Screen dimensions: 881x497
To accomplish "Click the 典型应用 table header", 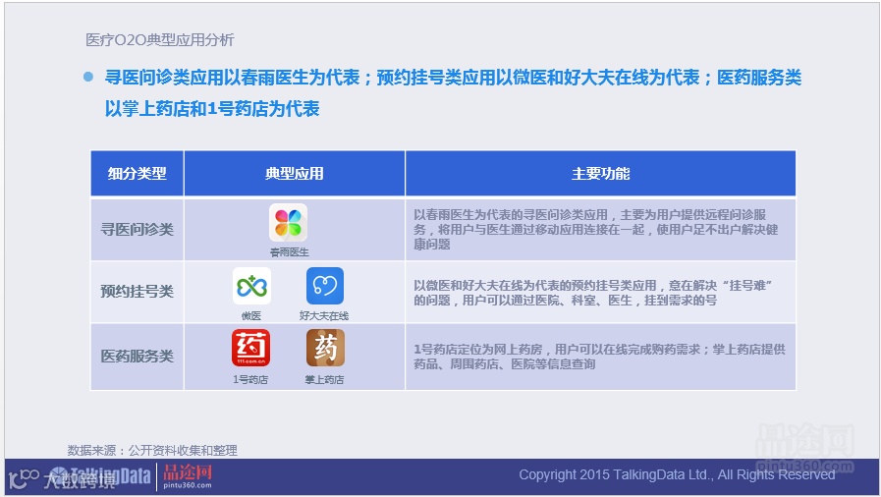I will (x=295, y=174).
